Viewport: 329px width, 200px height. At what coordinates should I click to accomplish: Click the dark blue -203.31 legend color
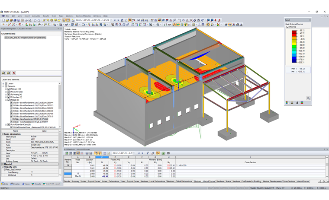click(x=294, y=61)
